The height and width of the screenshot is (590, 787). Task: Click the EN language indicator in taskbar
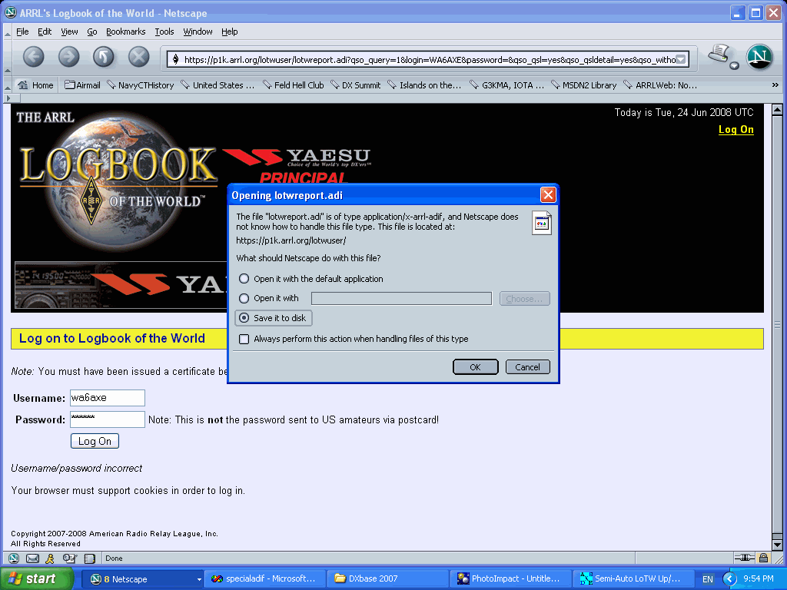[x=708, y=579]
